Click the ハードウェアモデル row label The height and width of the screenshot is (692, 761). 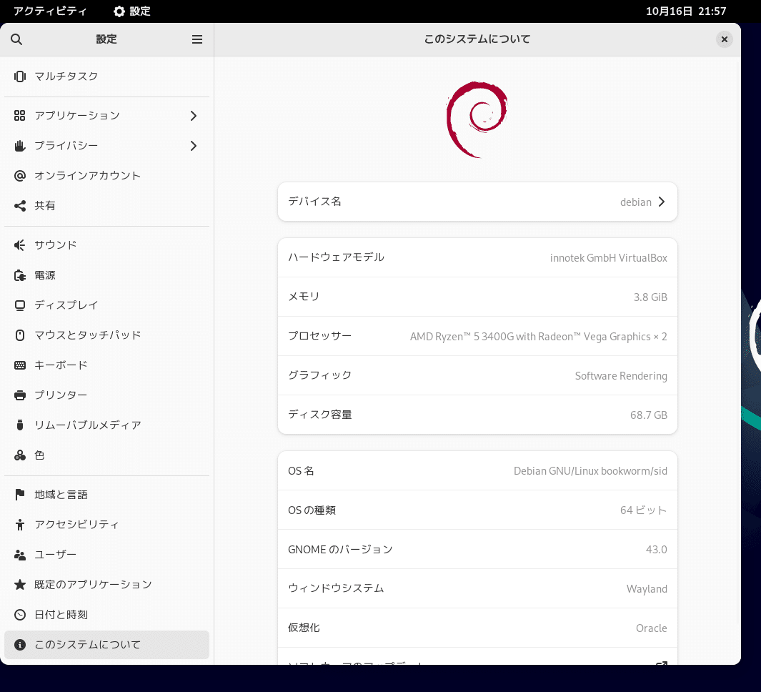(x=336, y=257)
